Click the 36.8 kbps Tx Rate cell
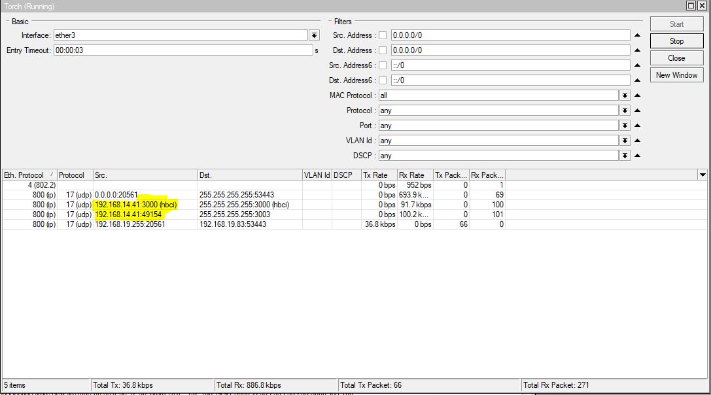The image size is (711, 395). coord(379,224)
